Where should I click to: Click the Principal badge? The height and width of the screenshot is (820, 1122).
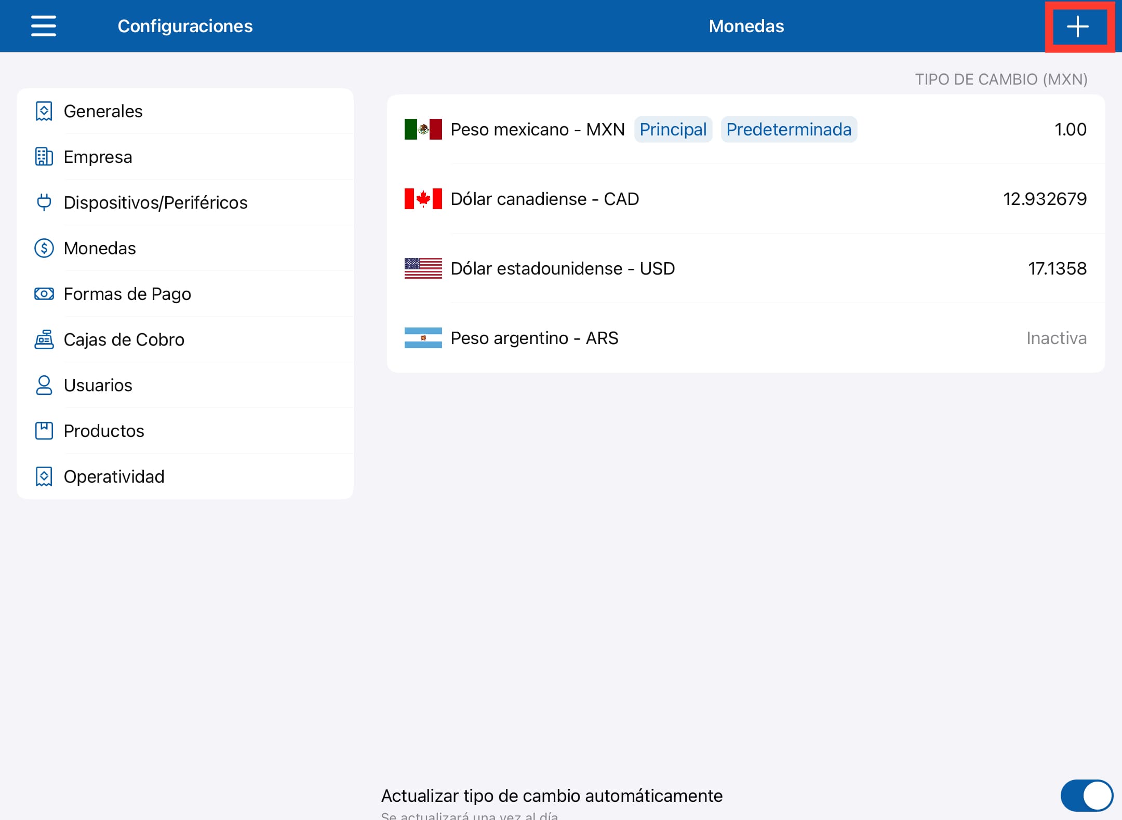click(x=673, y=129)
